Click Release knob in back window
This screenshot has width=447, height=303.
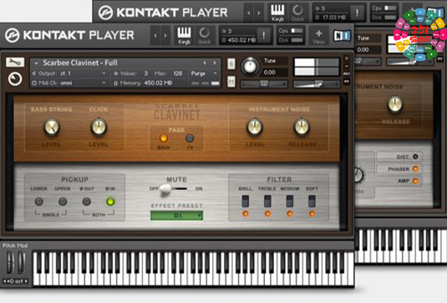395,104
